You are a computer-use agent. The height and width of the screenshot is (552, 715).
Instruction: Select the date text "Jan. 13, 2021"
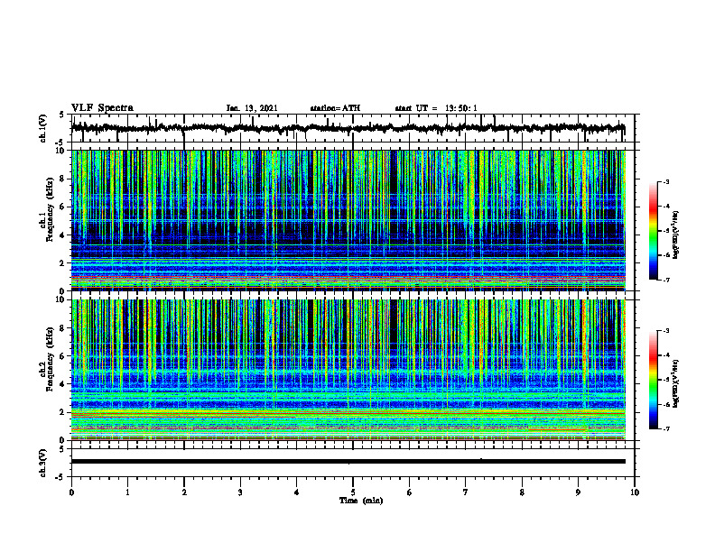[x=252, y=108]
